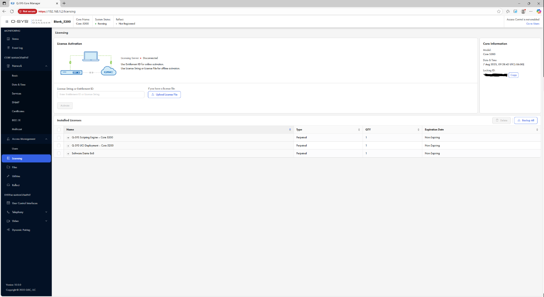This screenshot has height=297, width=544.
Task: Open the Edge collections icon
Action: 515,11
